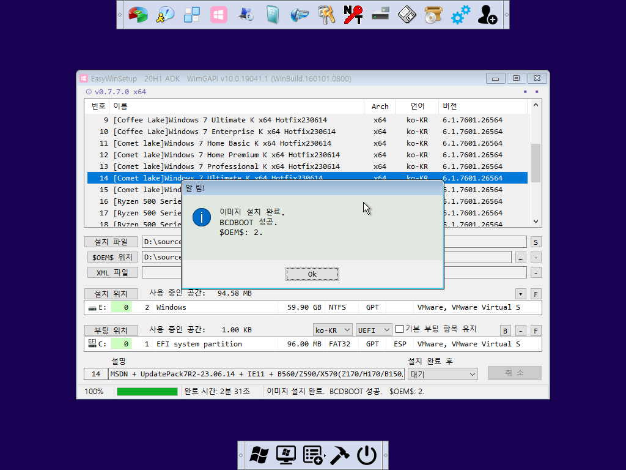Select row 9 Coffee Lake Windows 7 Ultimate
The image size is (626, 470).
pyautogui.click(x=307, y=120)
